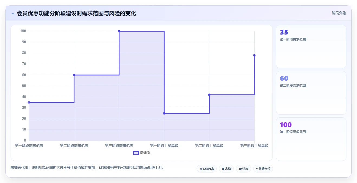Click the card showing 100
This screenshot has width=357, height=183.
311,139
